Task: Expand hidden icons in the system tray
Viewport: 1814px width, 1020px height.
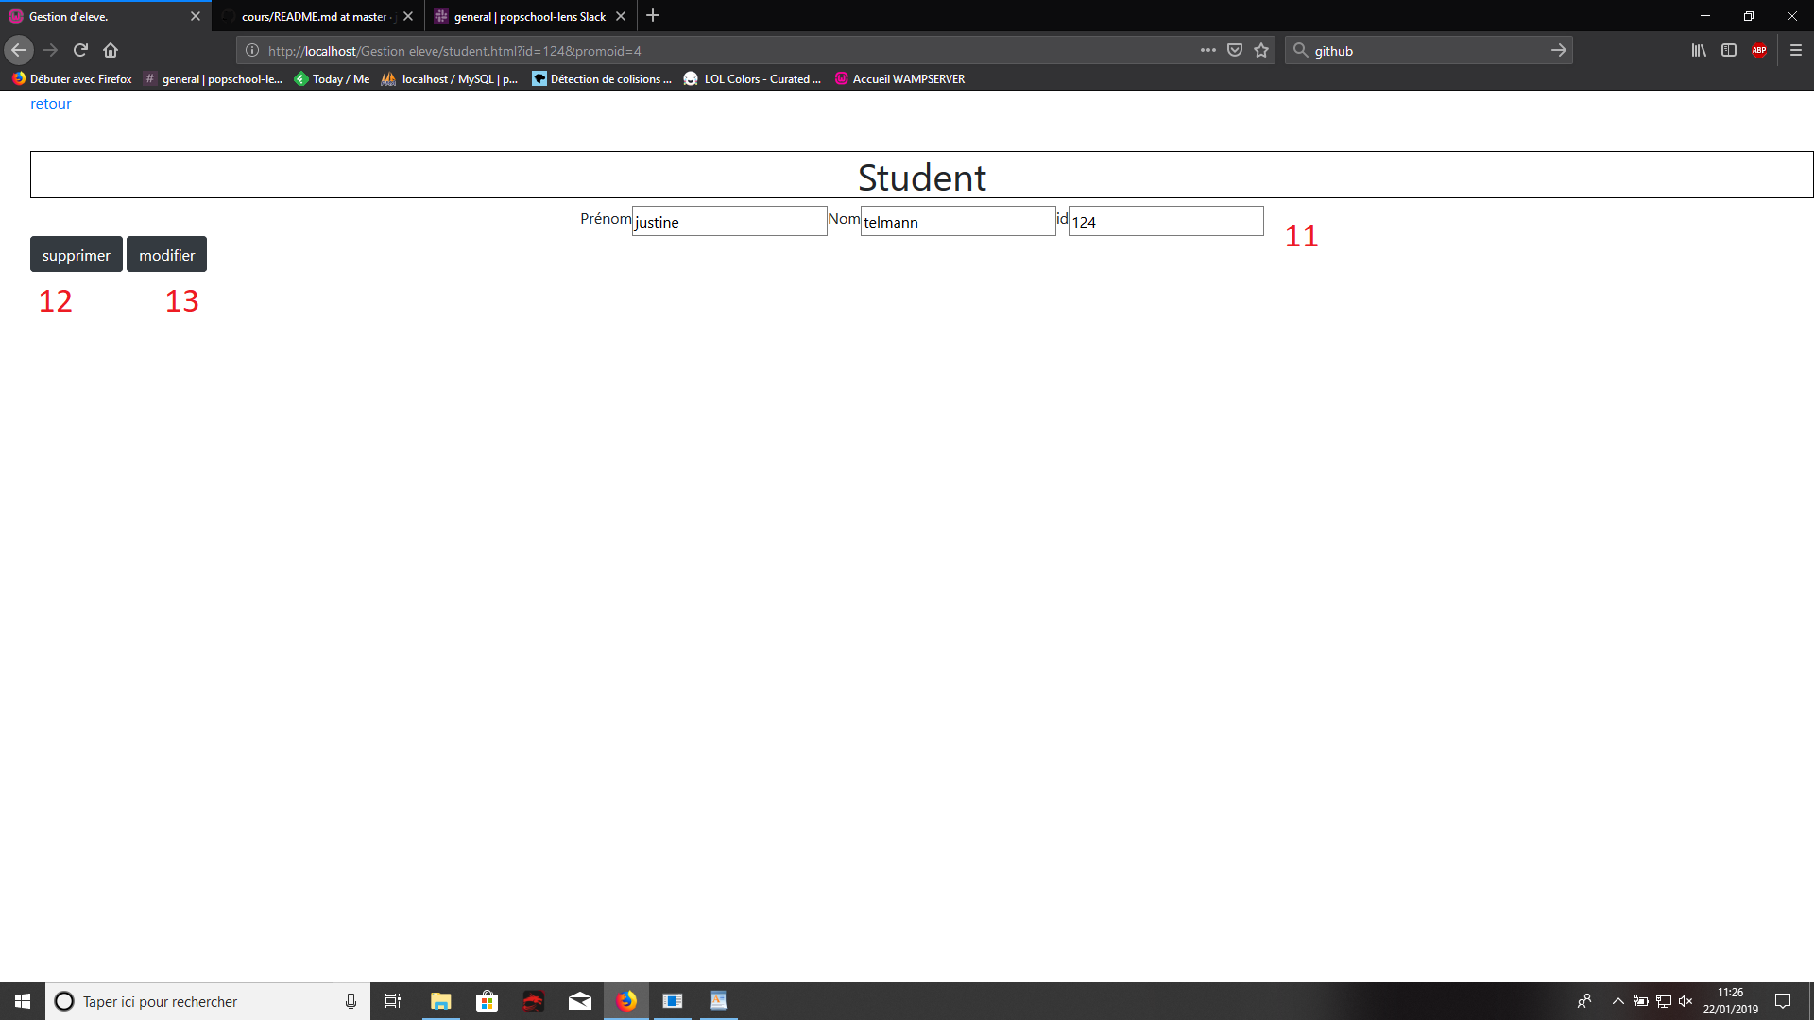Action: pos(1617,1000)
